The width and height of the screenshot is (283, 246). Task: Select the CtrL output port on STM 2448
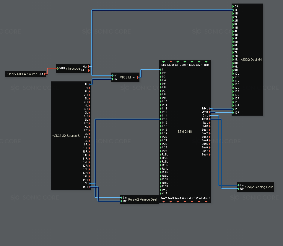coord(209,116)
